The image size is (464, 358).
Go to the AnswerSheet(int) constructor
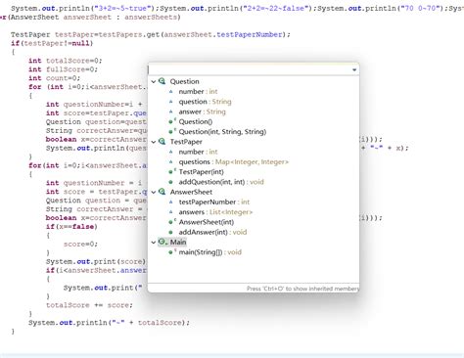click(x=207, y=222)
